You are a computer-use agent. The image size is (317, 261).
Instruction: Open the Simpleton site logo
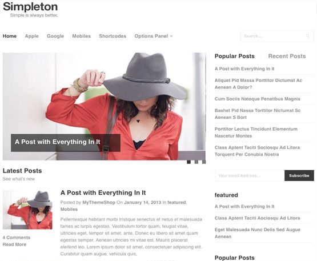click(30, 7)
